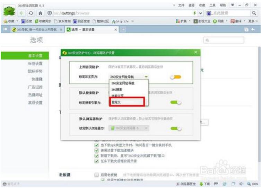Choose 360搜索 in the dropdown list

tap(129, 89)
